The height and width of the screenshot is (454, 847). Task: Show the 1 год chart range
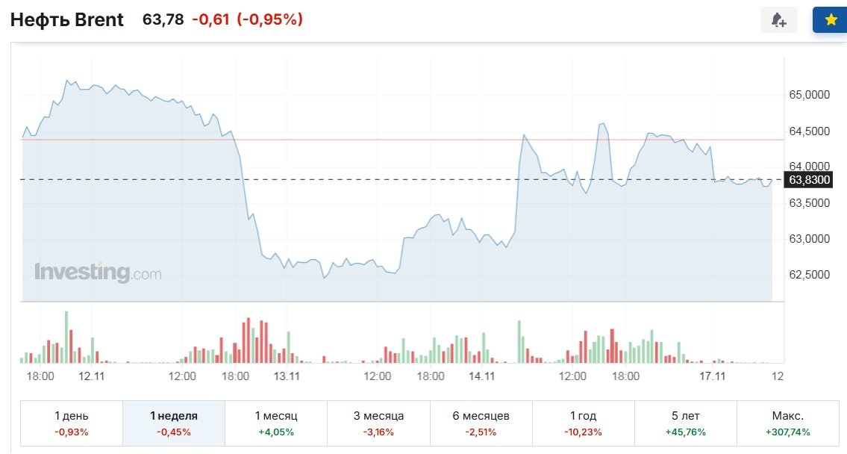click(583, 423)
